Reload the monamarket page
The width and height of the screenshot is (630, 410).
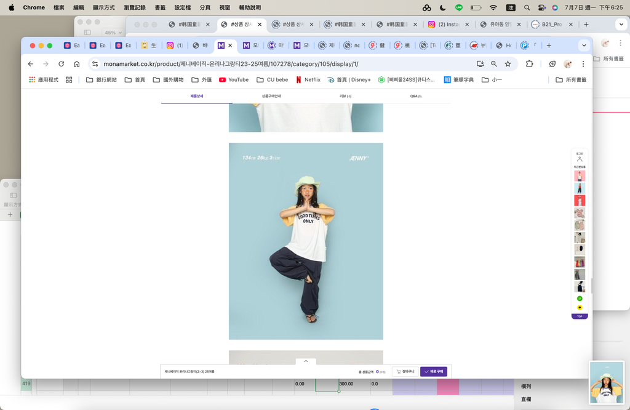coord(61,64)
